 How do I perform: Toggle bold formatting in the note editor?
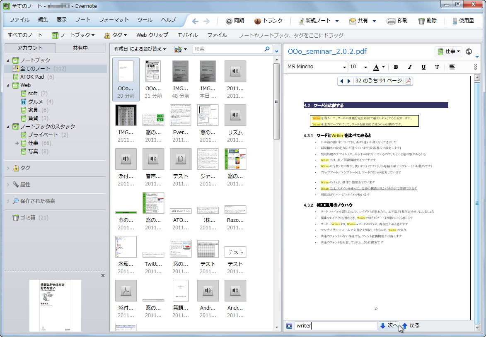coord(396,67)
